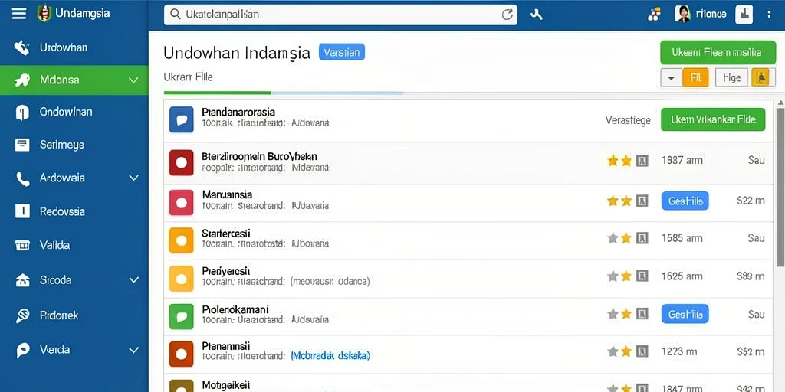The width and height of the screenshot is (785, 392).
Task: Click the brown-orange Pranamnsii app icon
Action: [181, 354]
